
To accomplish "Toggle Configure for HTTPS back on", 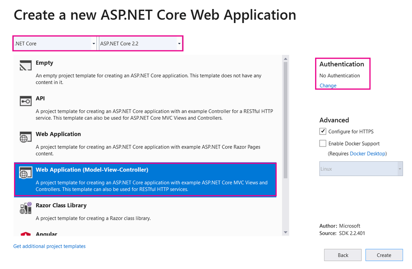I will click(x=323, y=131).
